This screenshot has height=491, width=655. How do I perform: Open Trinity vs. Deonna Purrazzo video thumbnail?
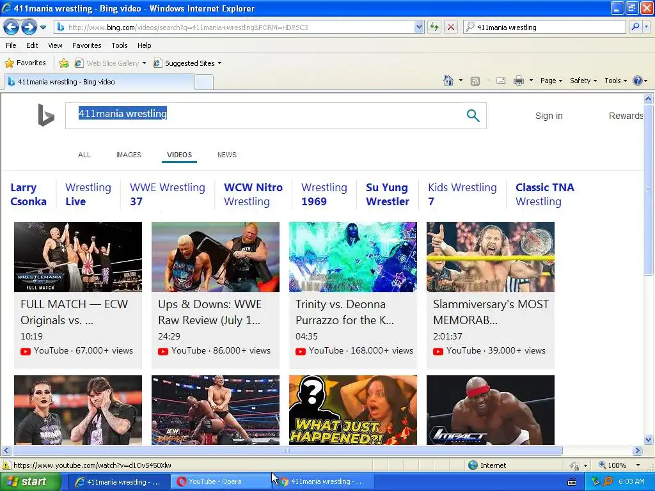(353, 257)
